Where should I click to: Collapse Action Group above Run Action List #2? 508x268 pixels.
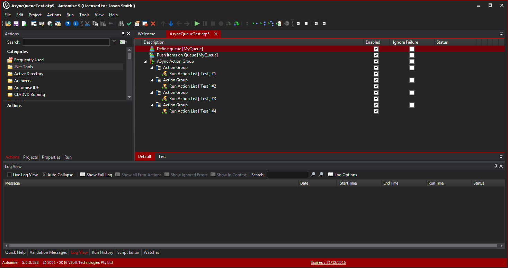point(152,80)
